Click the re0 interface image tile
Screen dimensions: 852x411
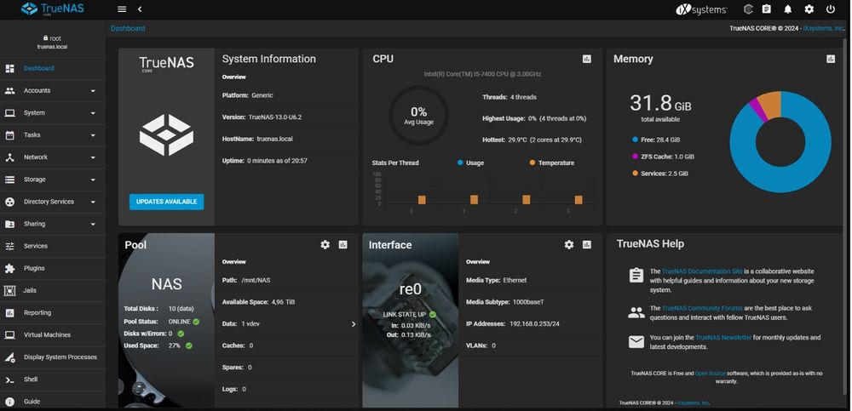pyautogui.click(x=411, y=320)
